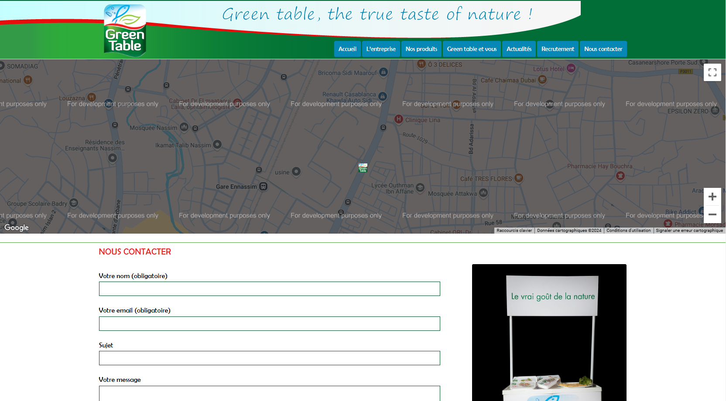The height and width of the screenshot is (401, 726).
Task: Open the Accueil menu item
Action: pyautogui.click(x=347, y=49)
